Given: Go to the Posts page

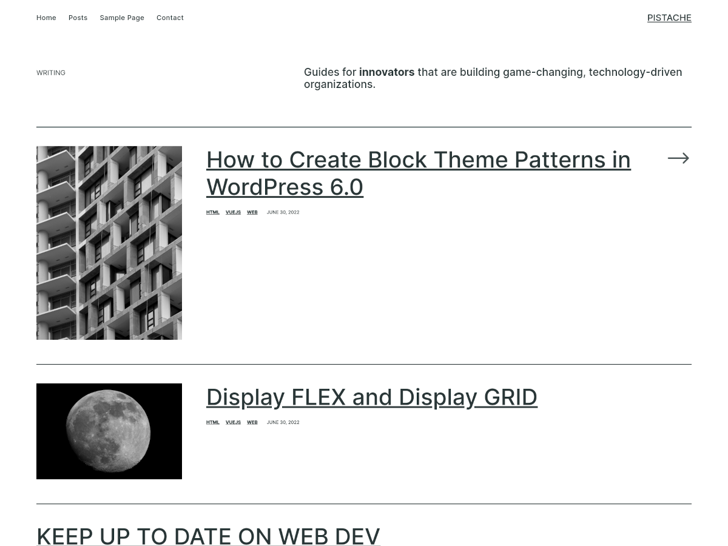Looking at the screenshot, I should pyautogui.click(x=78, y=18).
